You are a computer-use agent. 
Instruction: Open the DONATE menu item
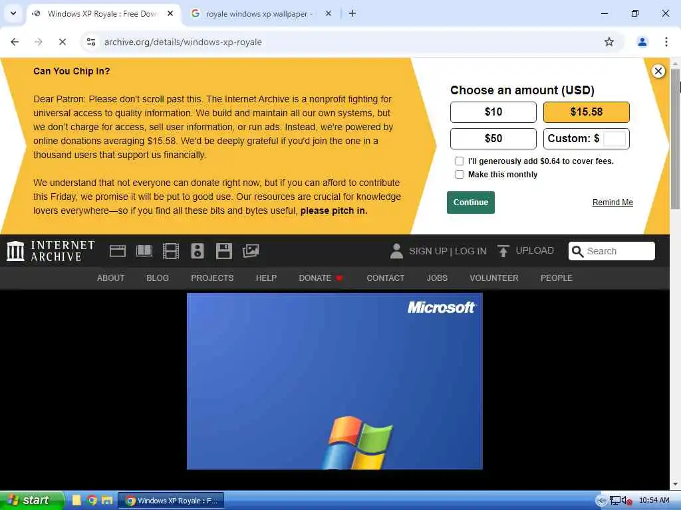click(x=321, y=278)
